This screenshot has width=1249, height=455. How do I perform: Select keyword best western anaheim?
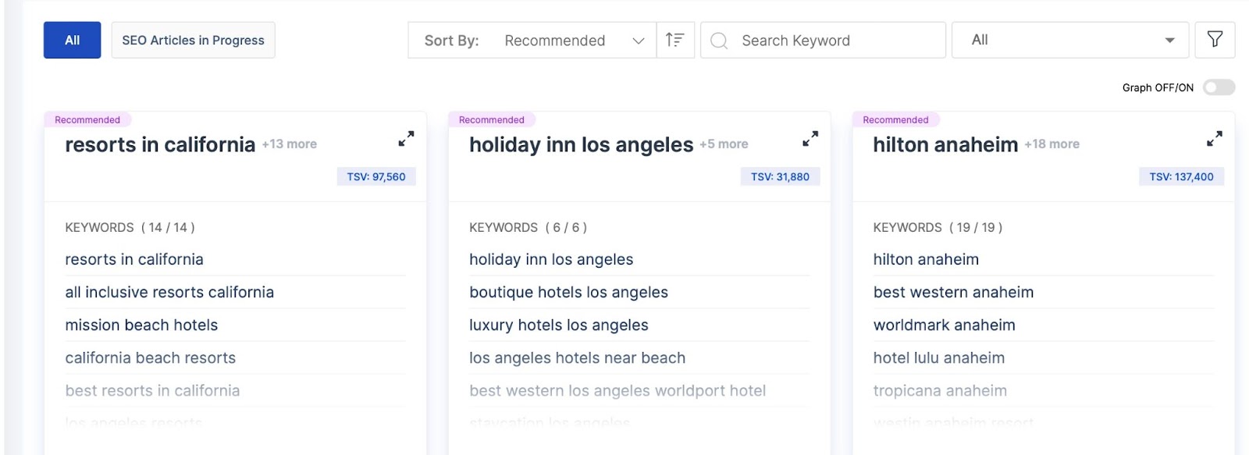tap(953, 292)
